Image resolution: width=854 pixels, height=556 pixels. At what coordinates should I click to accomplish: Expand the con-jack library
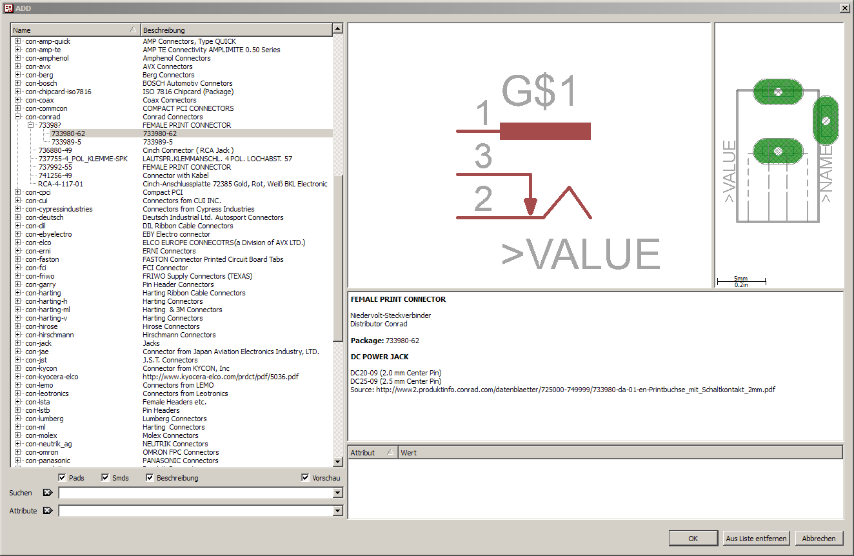click(18, 343)
